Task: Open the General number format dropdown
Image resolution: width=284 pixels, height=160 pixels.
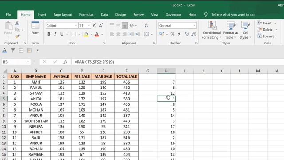Action: click(194, 26)
